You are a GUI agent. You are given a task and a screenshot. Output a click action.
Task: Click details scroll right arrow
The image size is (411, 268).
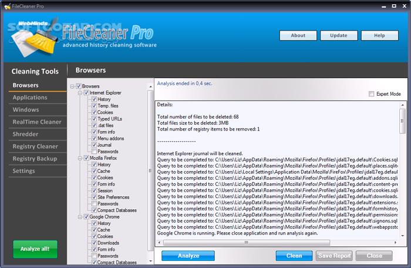click(x=395, y=243)
